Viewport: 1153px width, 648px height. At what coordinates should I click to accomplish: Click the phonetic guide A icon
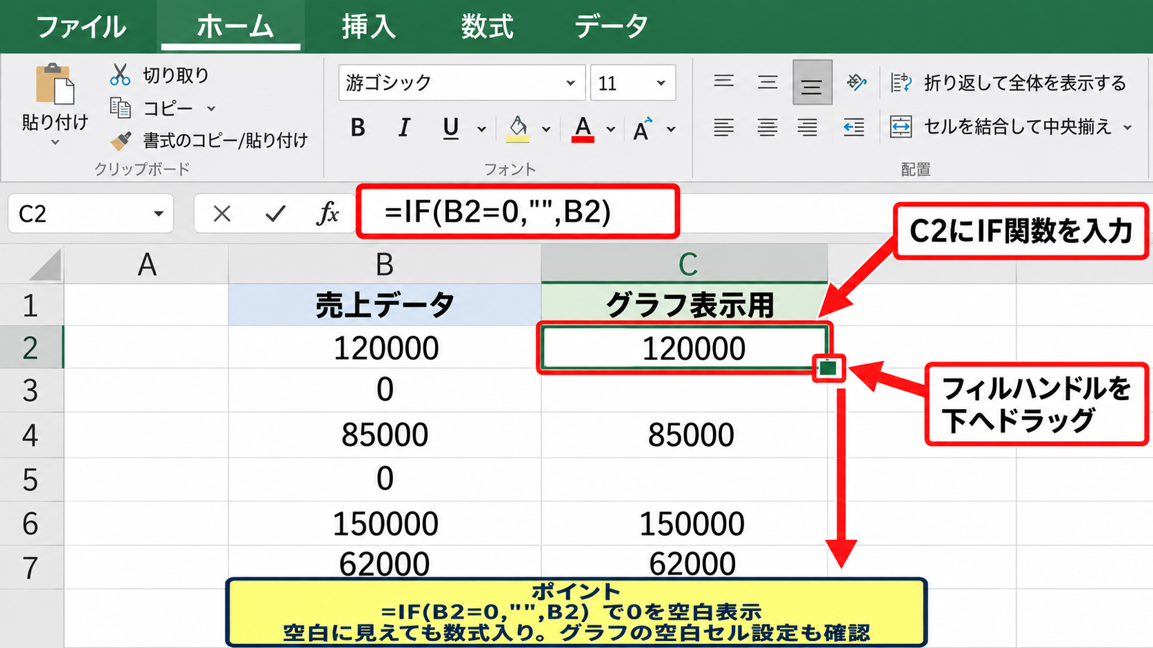click(x=642, y=129)
